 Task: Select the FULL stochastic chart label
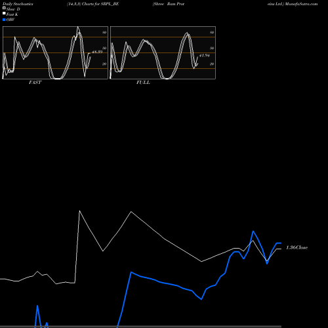pos(143,83)
